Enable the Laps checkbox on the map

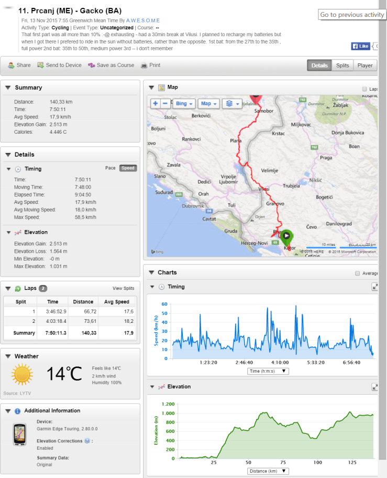pyautogui.click(x=365, y=89)
